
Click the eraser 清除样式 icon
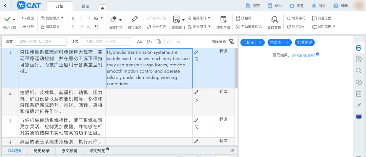coord(113,19)
